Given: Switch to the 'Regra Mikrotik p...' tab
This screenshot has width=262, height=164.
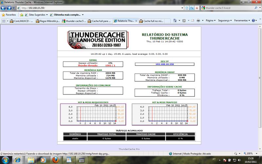Looking at the screenshot, I should point(48,21).
